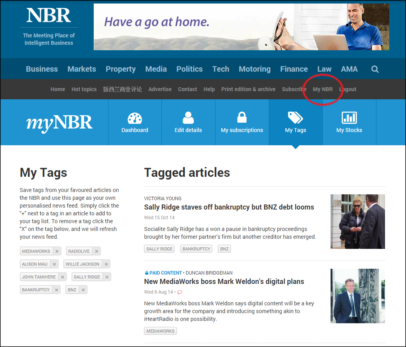Screen dimensions: 406x347
Task: Open the Chinese edition link
Action: [x=122, y=89]
